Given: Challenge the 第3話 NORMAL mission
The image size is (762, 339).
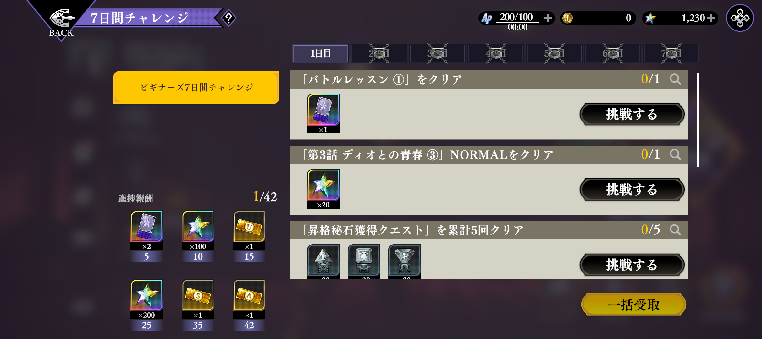Looking at the screenshot, I should point(632,189).
